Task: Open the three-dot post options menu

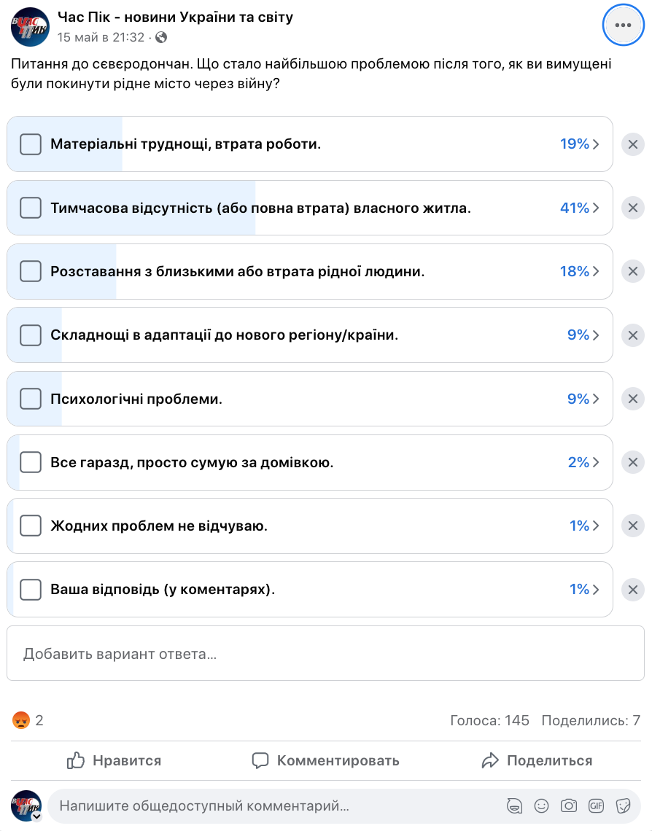Action: pos(622,25)
